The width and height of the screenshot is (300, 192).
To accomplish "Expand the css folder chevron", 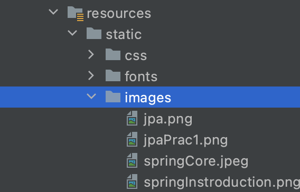I will pos(91,54).
